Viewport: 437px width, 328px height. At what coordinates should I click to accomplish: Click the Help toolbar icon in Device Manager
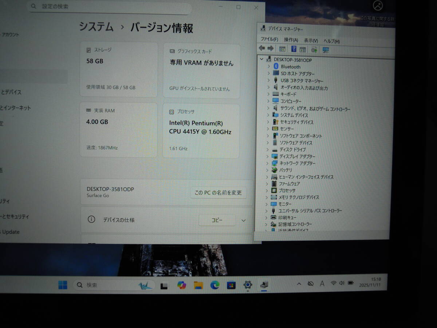click(294, 49)
